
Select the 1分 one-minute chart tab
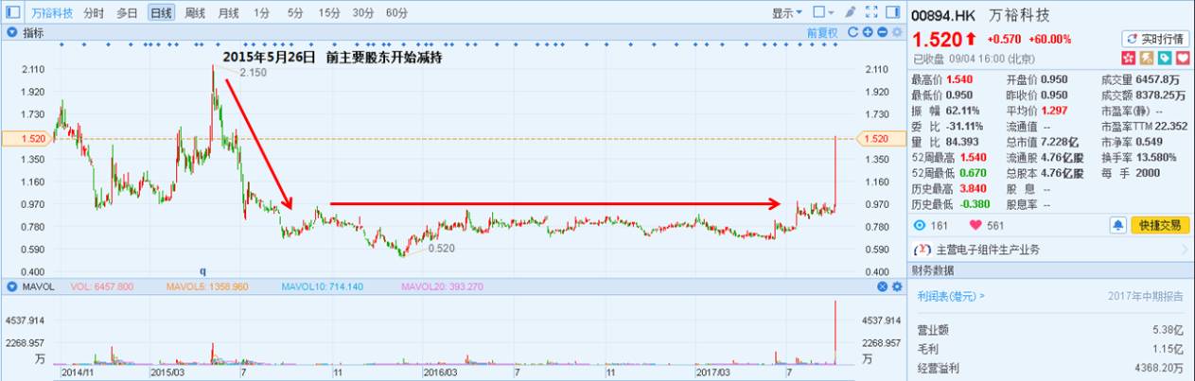click(x=262, y=13)
